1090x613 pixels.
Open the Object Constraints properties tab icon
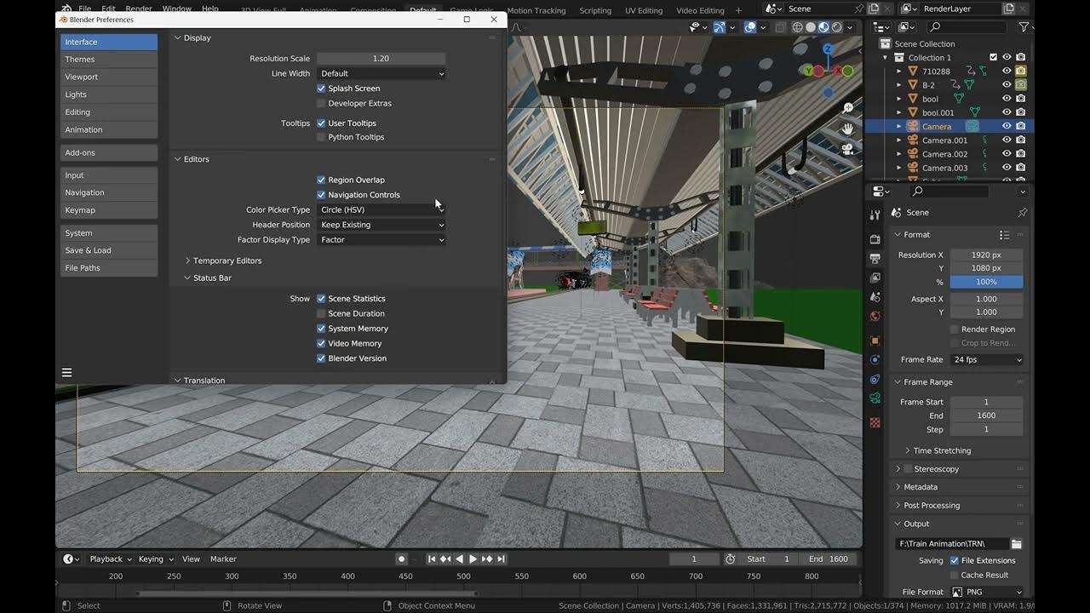point(875,379)
